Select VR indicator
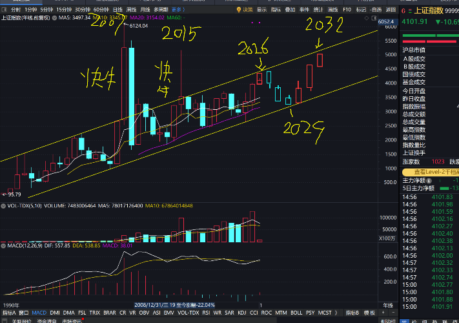 [x=132, y=313]
